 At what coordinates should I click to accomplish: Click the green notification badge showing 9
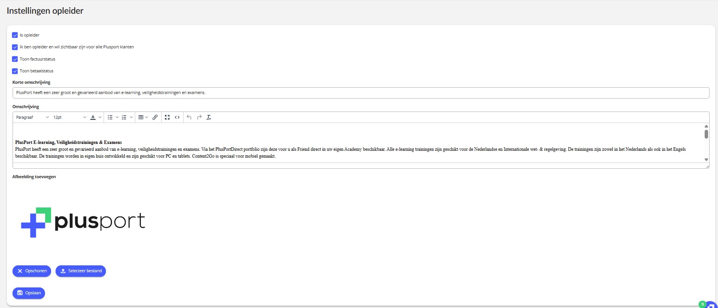(x=702, y=304)
